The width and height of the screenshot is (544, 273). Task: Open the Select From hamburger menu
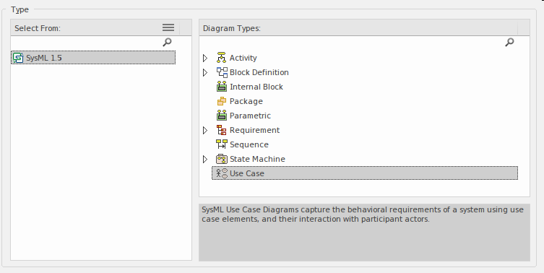(x=168, y=27)
